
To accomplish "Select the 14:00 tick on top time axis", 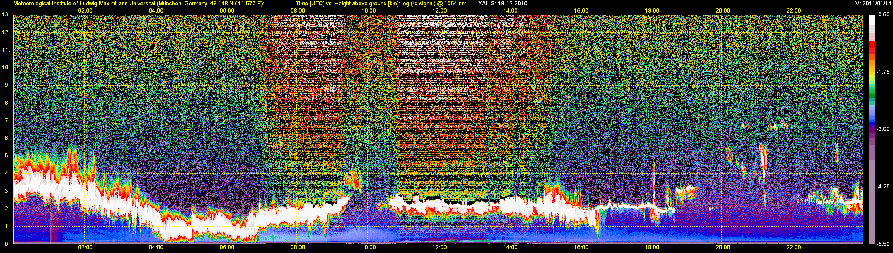I will [510, 11].
